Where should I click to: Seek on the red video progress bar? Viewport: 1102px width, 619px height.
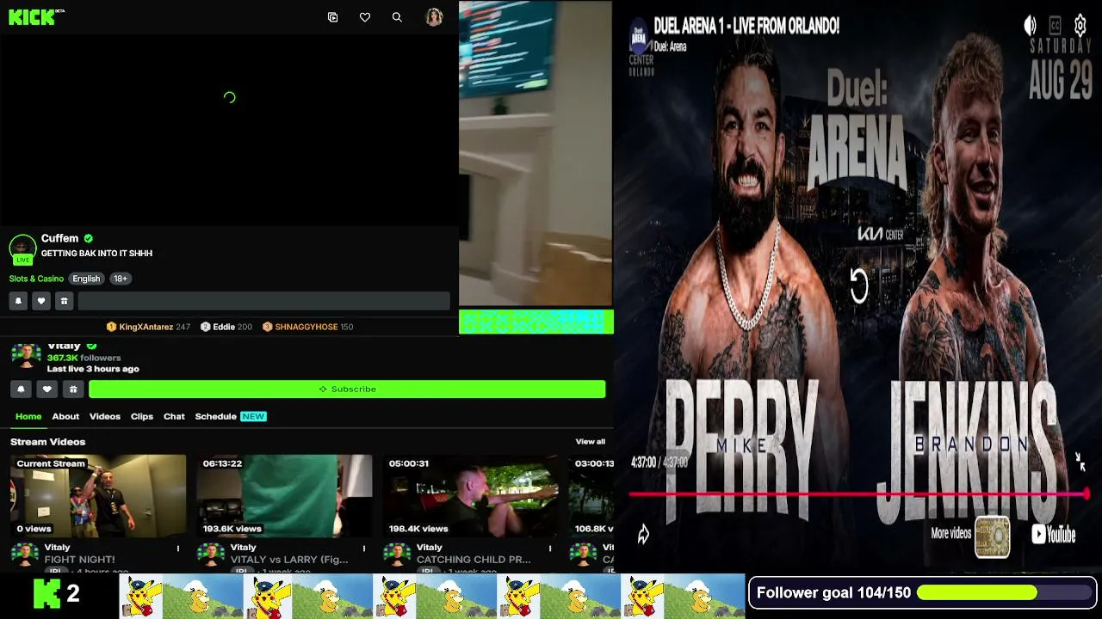[x=860, y=493]
